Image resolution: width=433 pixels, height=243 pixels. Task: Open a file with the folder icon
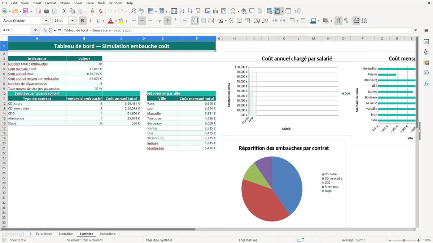pyautogui.click(x=15, y=11)
